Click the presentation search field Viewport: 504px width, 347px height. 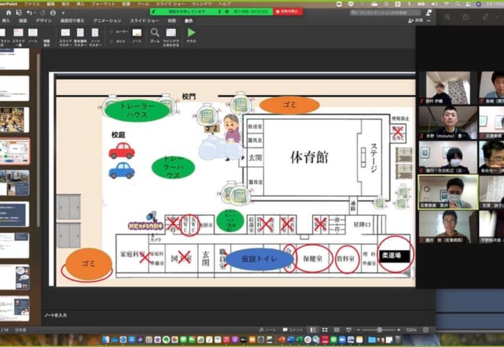pyautogui.click(x=385, y=12)
